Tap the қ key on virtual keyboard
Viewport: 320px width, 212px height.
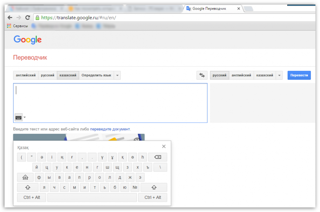pyautogui.click(x=123, y=157)
